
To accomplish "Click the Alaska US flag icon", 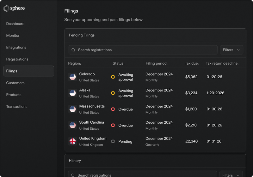I will [x=72, y=93].
